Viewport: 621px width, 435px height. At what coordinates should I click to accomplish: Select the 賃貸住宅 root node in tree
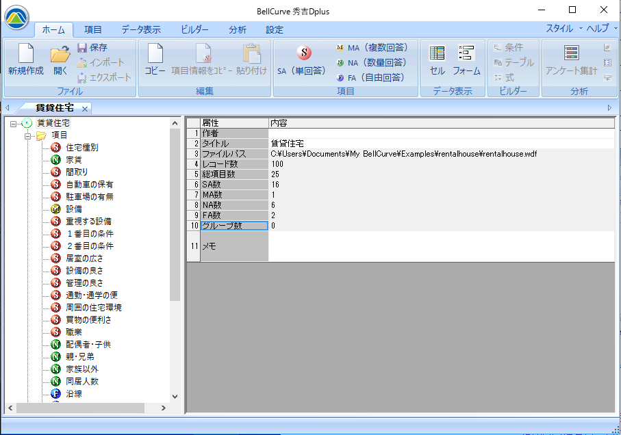point(53,123)
